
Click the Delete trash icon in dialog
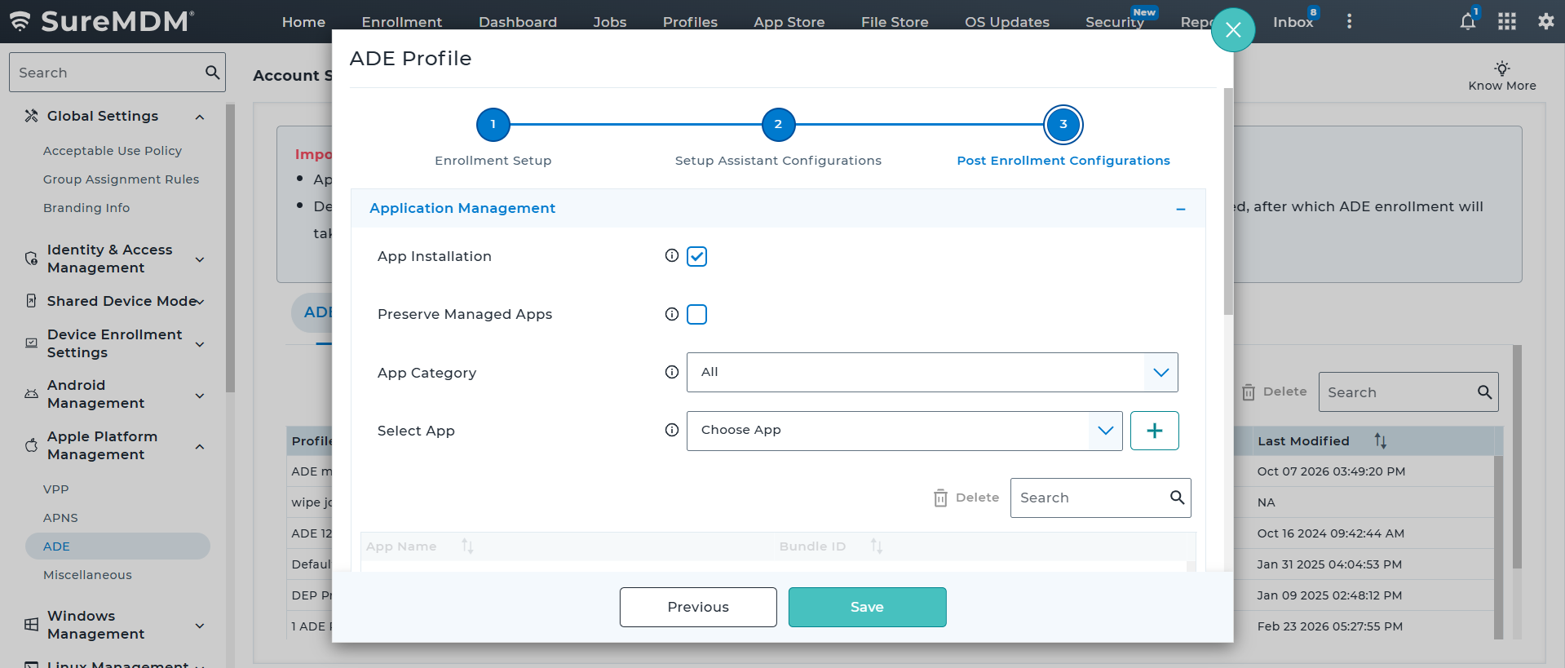tap(940, 498)
